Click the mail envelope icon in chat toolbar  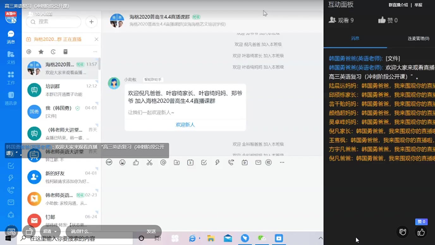click(258, 162)
